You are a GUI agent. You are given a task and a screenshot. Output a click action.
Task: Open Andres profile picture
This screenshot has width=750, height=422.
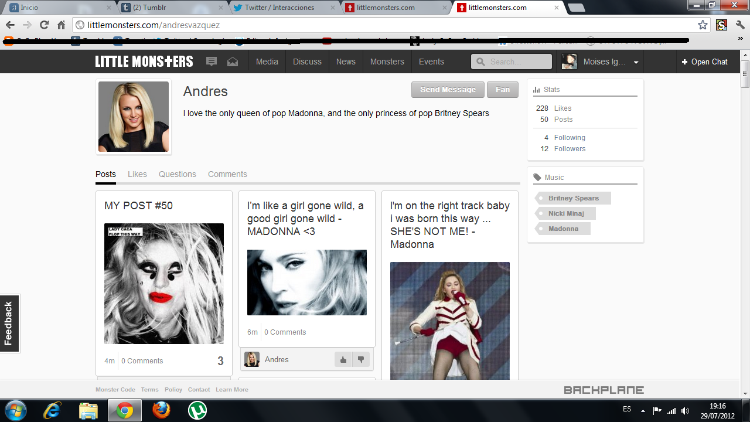(x=134, y=117)
